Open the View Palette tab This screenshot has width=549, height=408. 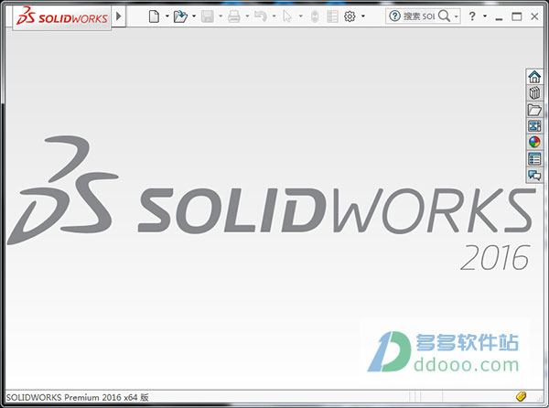[534, 125]
